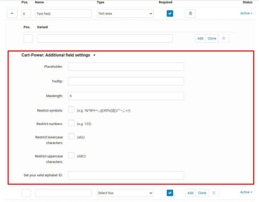Open the Select box type dropdown
This screenshot has width=259, height=202.
click(125, 193)
